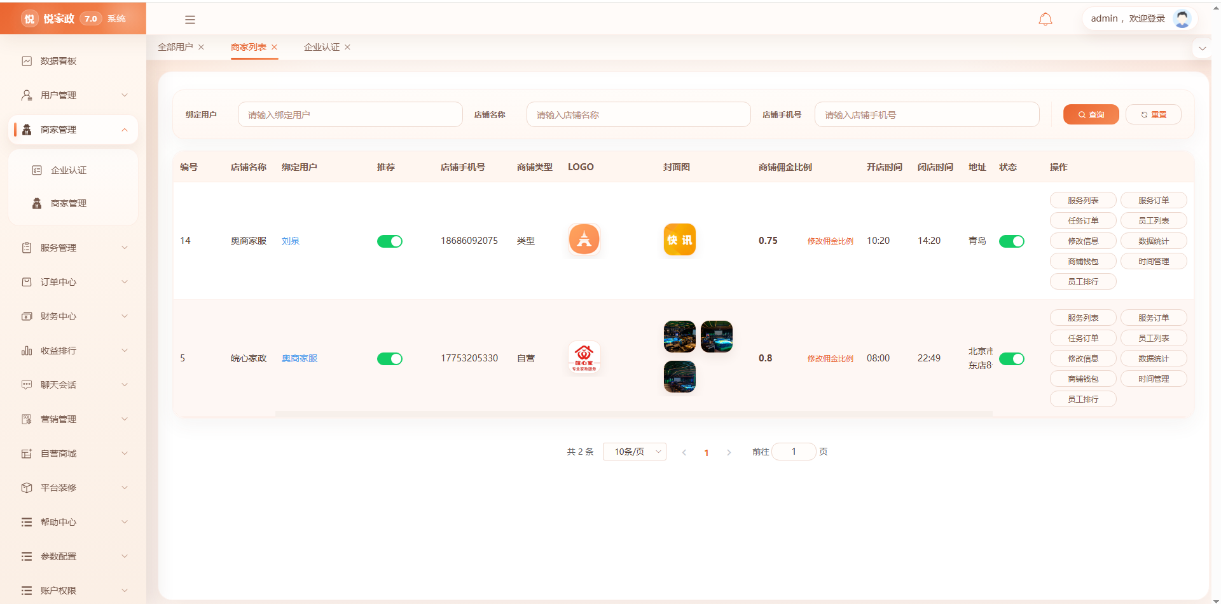Switch to the 企业认证 tab

coord(322,47)
